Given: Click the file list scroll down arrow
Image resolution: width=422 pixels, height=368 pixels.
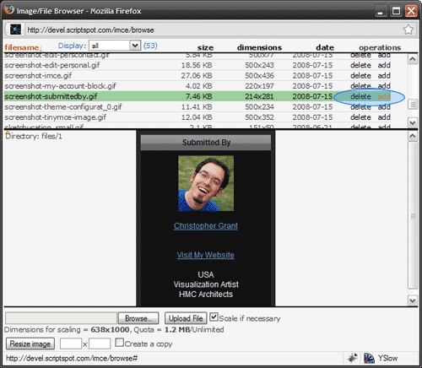Looking at the screenshot, I should coord(413,122).
